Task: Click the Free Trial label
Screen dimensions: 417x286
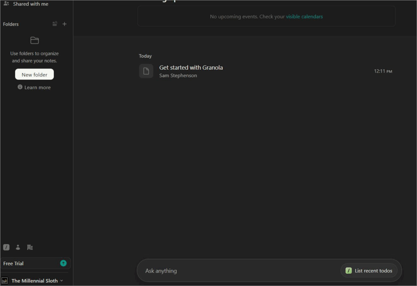Action: (x=13, y=264)
